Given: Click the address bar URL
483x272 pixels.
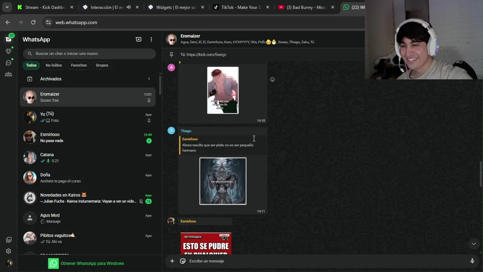Looking at the screenshot, I should click(x=76, y=22).
